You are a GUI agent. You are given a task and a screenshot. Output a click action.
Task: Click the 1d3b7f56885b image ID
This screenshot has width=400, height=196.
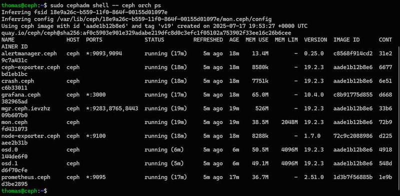point(353,177)
